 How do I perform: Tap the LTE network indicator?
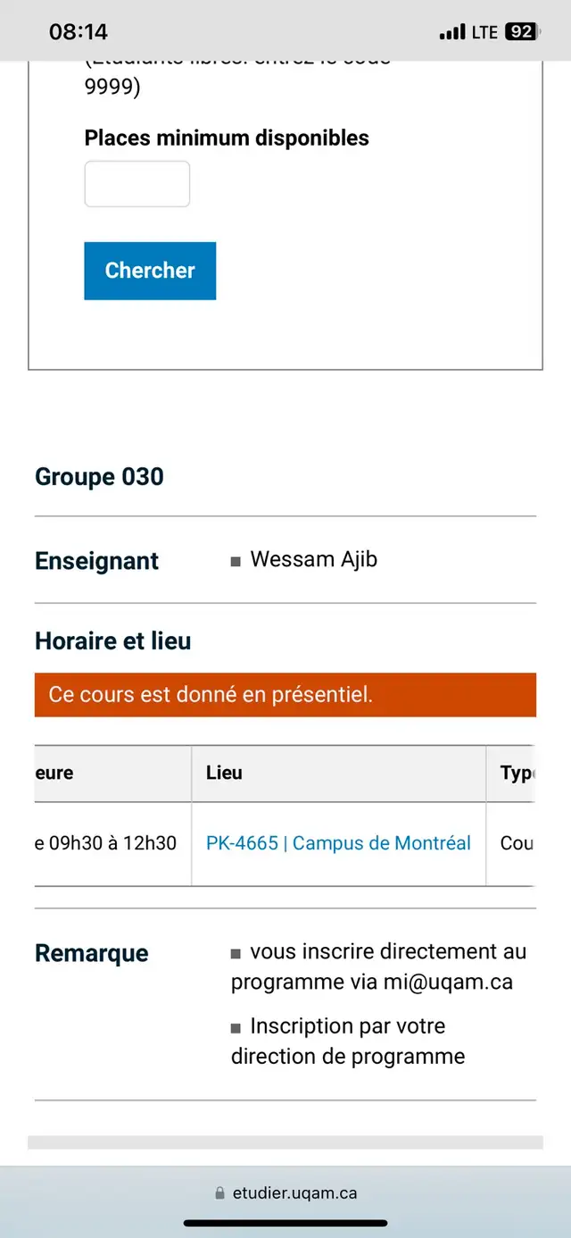484,32
